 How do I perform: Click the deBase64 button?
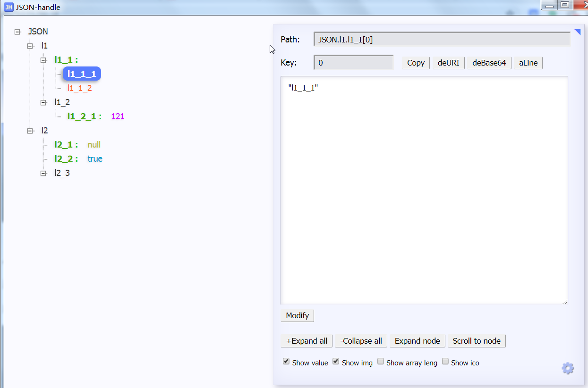tap(489, 63)
